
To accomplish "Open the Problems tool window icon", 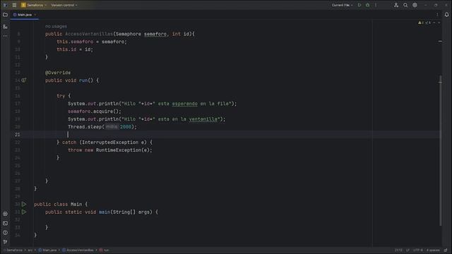I will [5, 232].
